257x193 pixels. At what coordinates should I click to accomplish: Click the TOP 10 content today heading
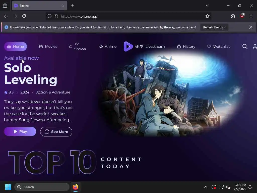(75, 162)
